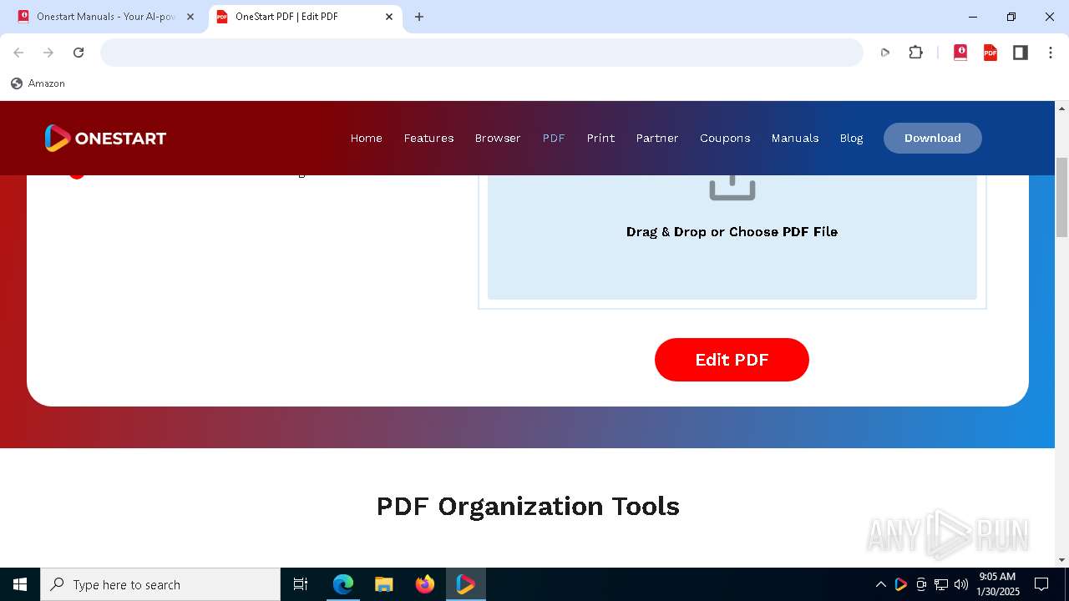Open the Extensions puzzle icon
This screenshot has width=1069, height=601.
pos(916,53)
